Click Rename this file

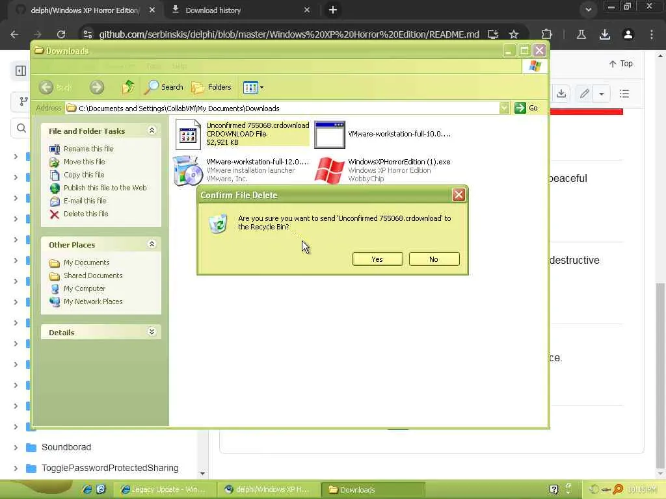click(x=88, y=149)
